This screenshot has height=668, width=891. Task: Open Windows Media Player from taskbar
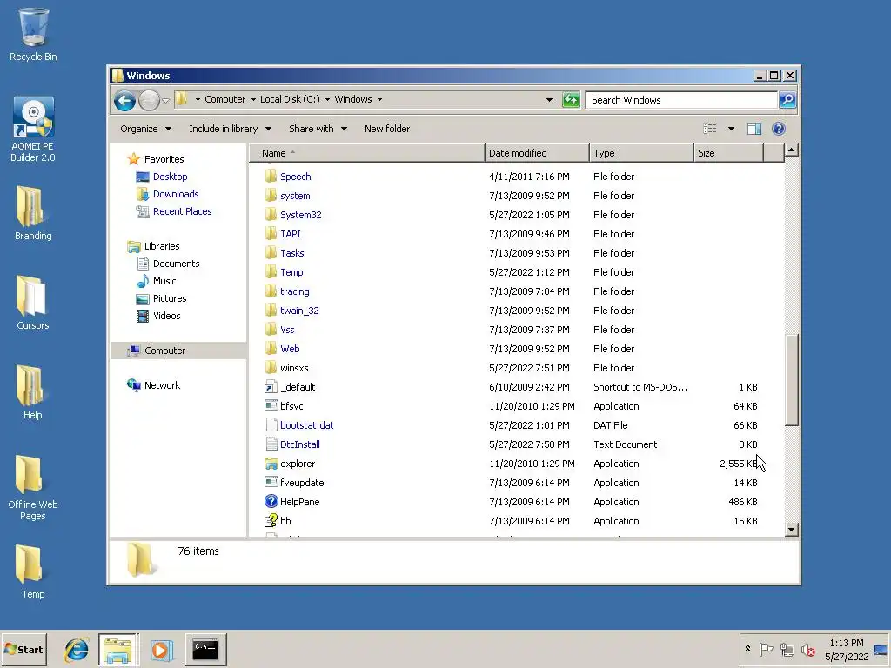pyautogui.click(x=161, y=650)
